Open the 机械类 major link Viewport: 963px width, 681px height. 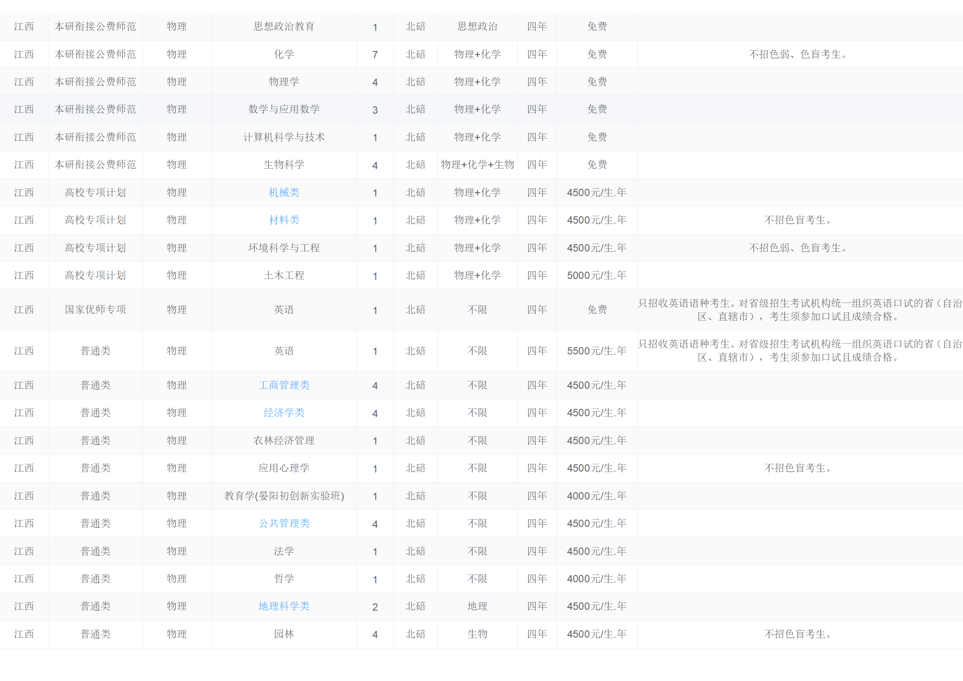click(284, 193)
